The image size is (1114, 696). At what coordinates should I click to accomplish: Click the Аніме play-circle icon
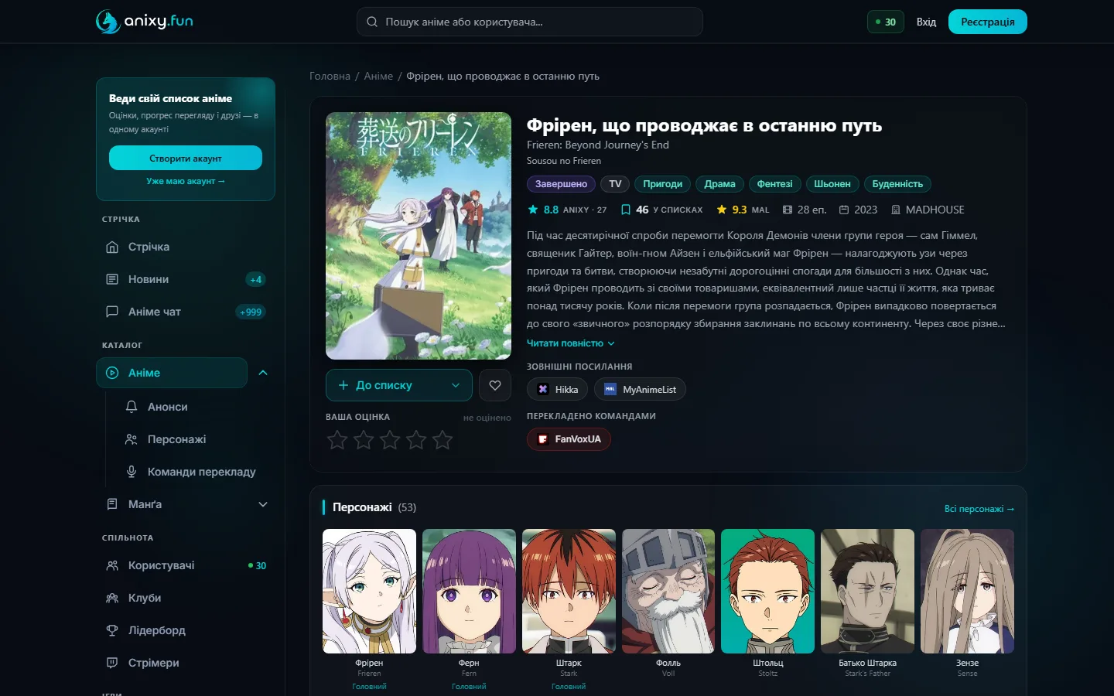112,373
